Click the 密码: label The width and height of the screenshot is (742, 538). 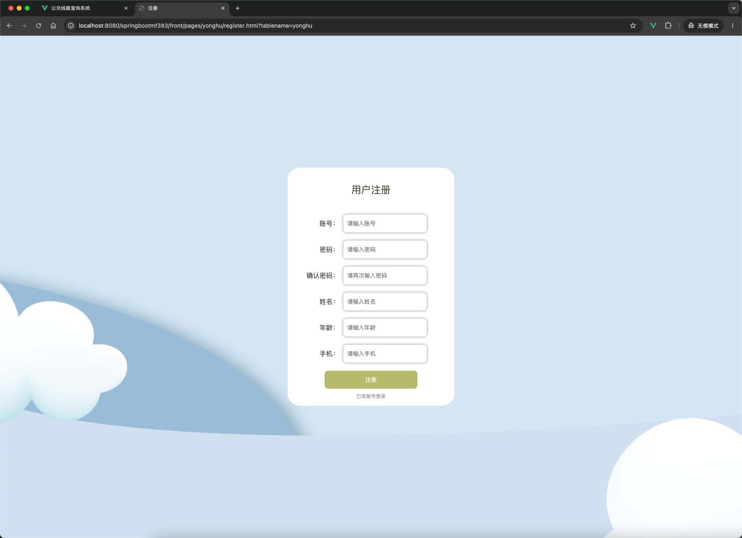327,249
